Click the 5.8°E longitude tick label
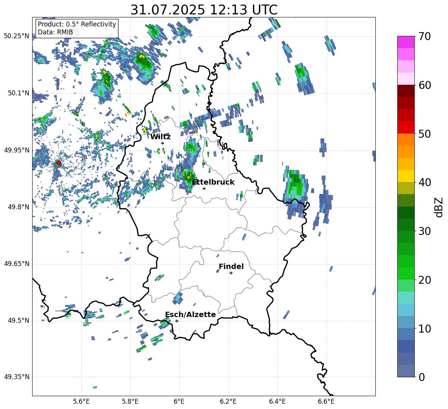This screenshot has width=448, height=409. point(130,402)
